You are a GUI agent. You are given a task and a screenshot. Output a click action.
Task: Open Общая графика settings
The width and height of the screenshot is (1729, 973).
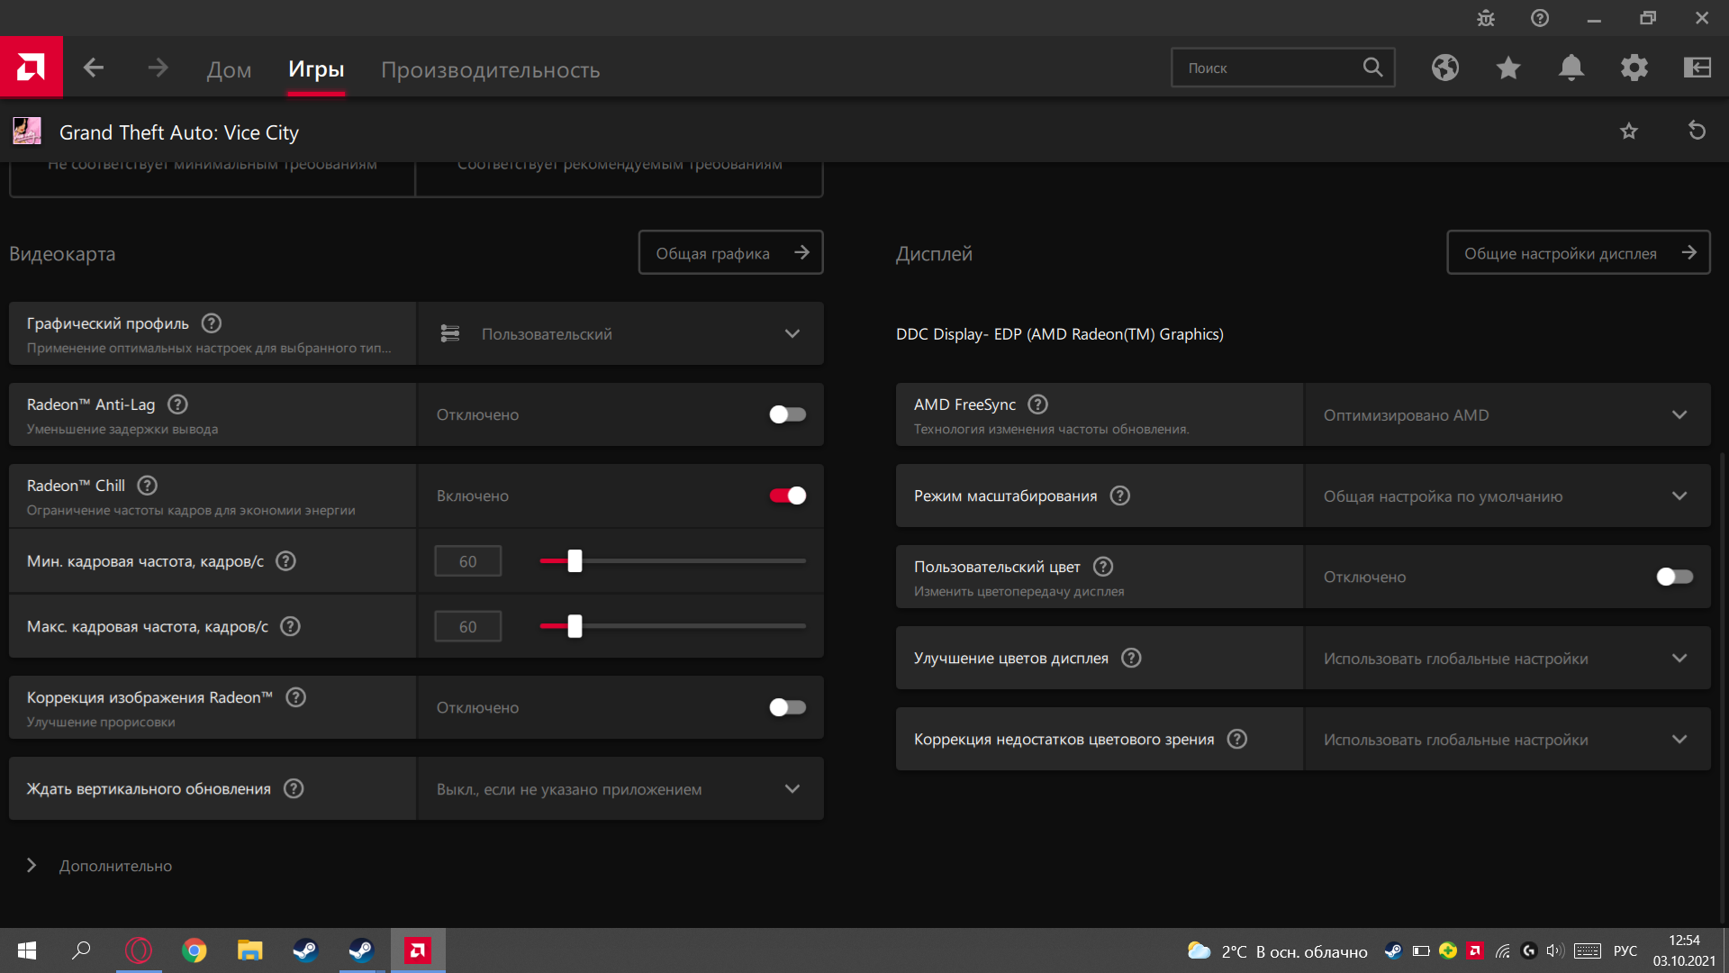(x=731, y=252)
